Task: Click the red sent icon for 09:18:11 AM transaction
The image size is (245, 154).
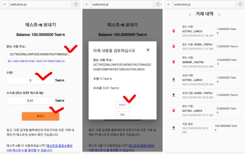Action: (174, 111)
